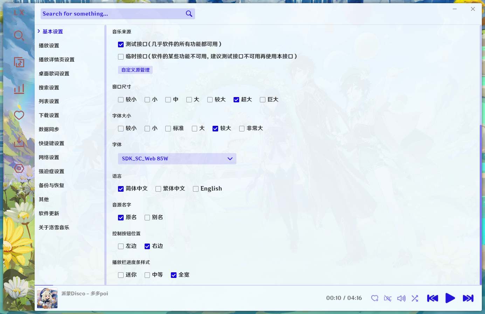This screenshot has height=314, width=485.
Task: Open the music list sidebar icon
Action: tap(19, 62)
